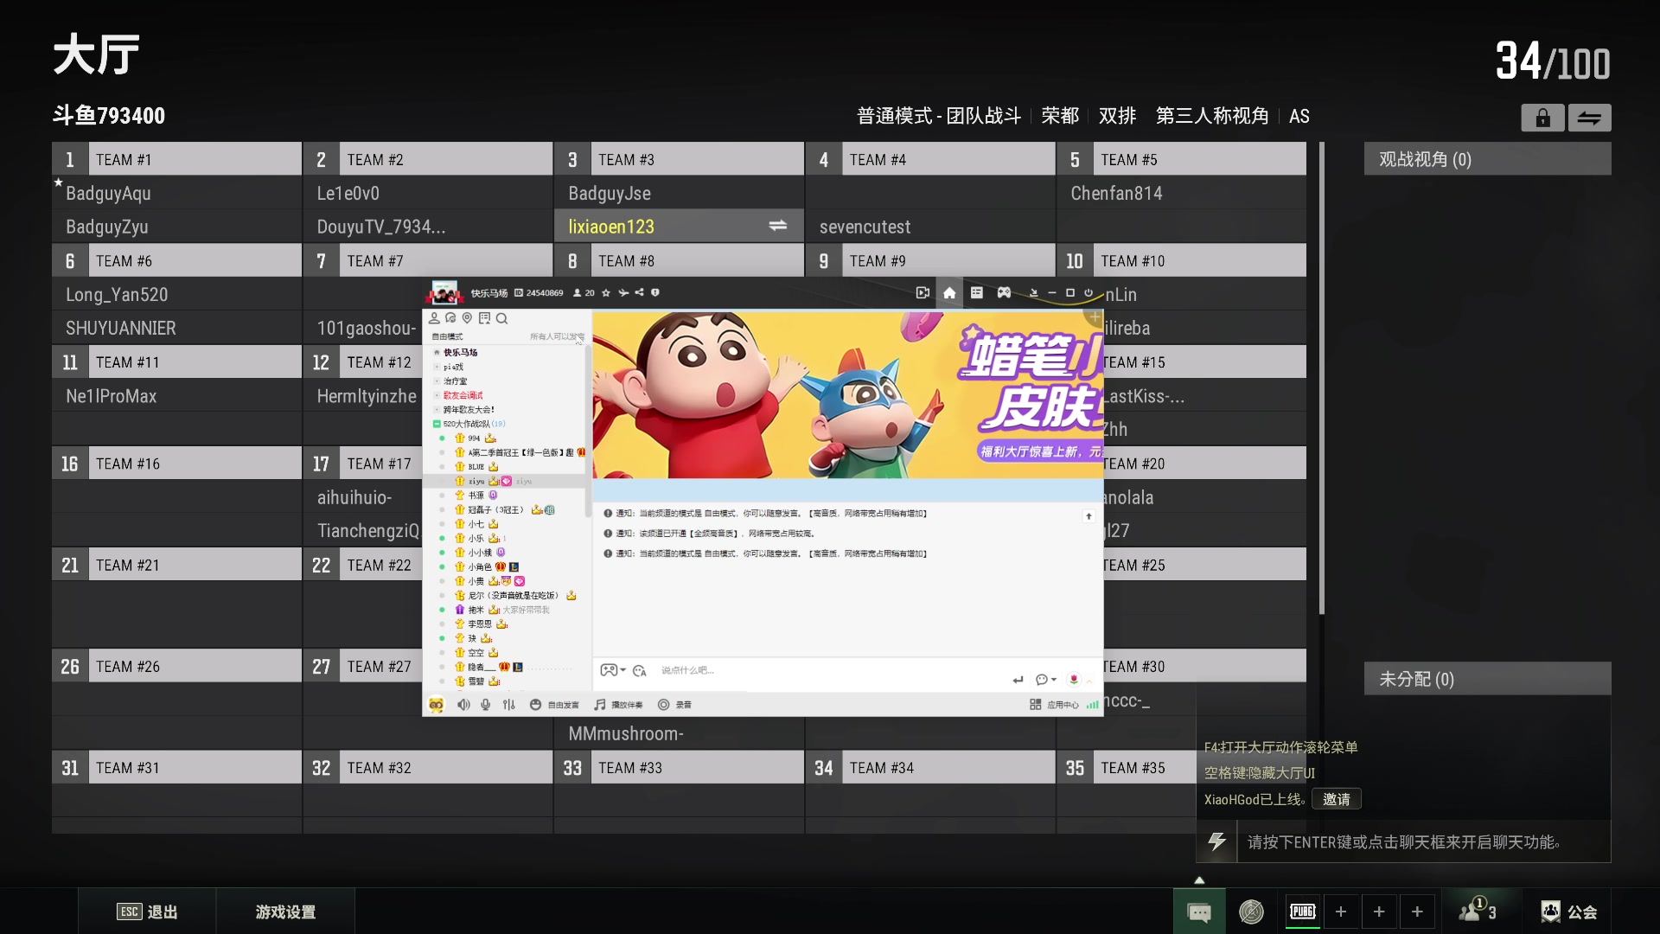Click the gamepad icon in voice header
Screen dimensions: 1660x934
point(1004,293)
